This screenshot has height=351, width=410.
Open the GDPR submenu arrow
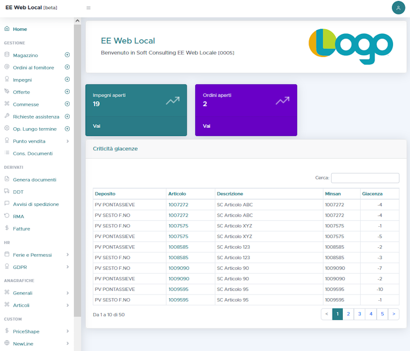coord(68,267)
